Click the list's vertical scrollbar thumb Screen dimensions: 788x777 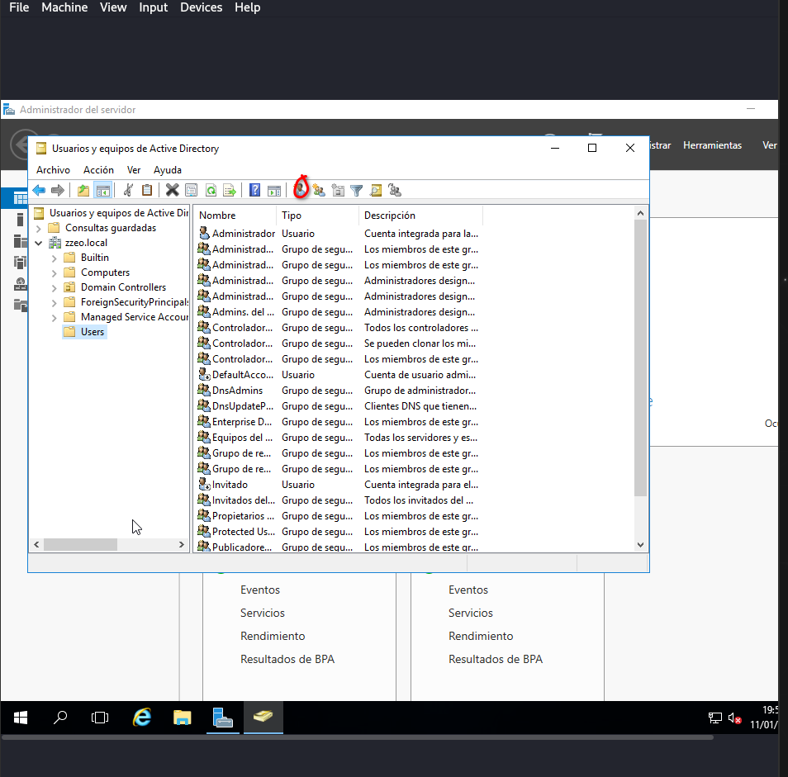tap(640, 358)
